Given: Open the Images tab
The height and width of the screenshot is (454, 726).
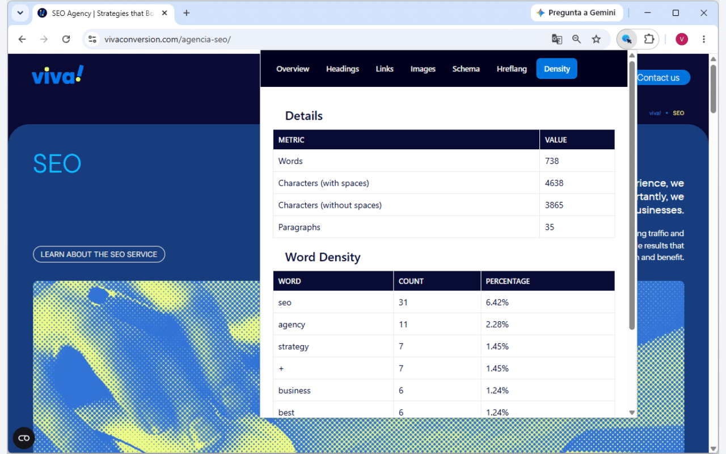Looking at the screenshot, I should [423, 69].
